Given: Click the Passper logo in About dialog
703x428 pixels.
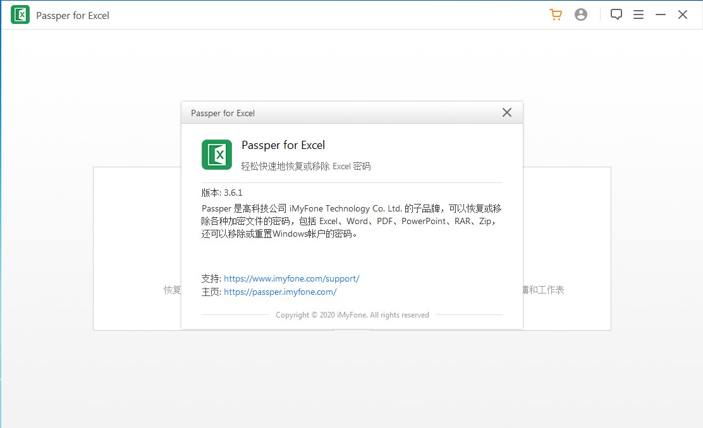Looking at the screenshot, I should click(217, 155).
